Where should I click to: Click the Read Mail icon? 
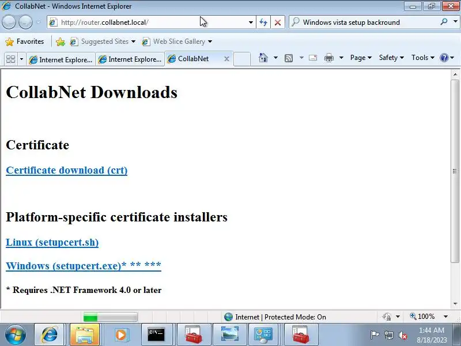(313, 58)
